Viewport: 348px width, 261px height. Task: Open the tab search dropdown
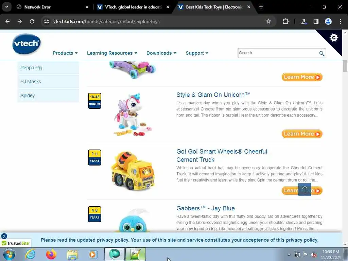pyautogui.click(x=7, y=7)
